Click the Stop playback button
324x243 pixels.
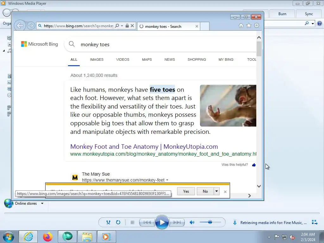click(133, 222)
